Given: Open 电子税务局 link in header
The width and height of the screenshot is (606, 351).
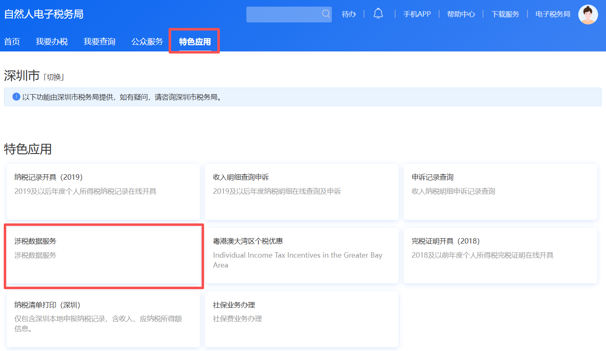Looking at the screenshot, I should (552, 14).
